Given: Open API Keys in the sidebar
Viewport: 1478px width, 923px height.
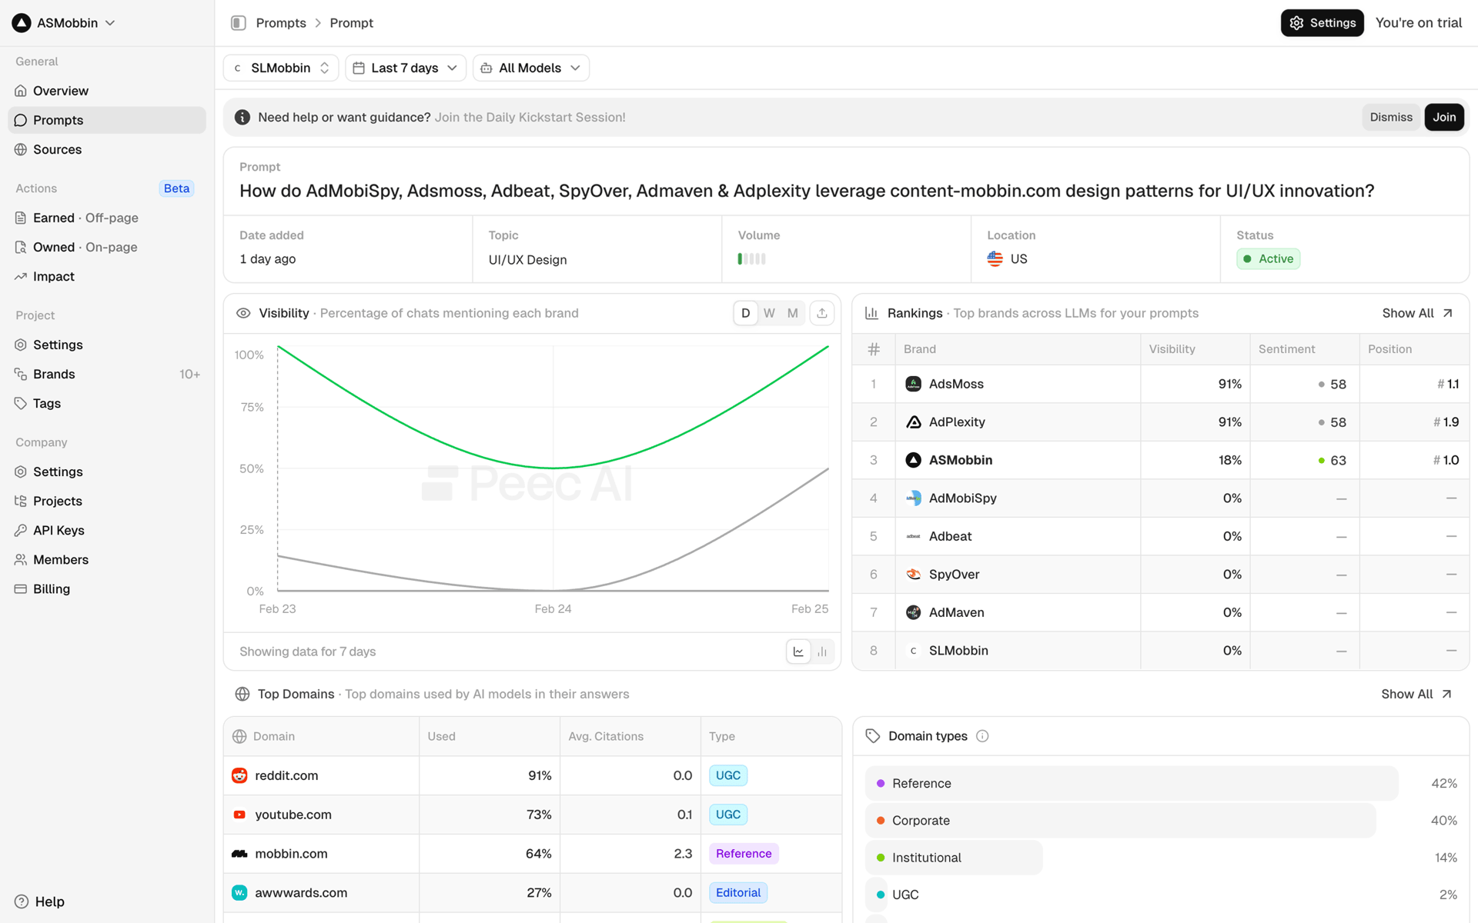Looking at the screenshot, I should tap(107, 530).
